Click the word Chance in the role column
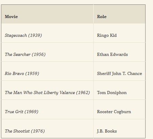Viewport: 153px width, 139px height. pyautogui.click(x=135, y=74)
